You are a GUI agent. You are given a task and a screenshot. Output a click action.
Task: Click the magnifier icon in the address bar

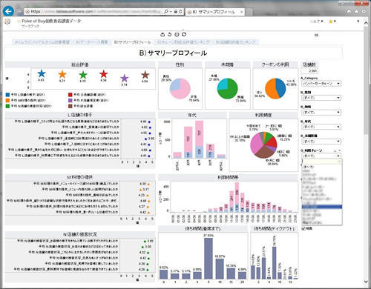tap(166, 11)
